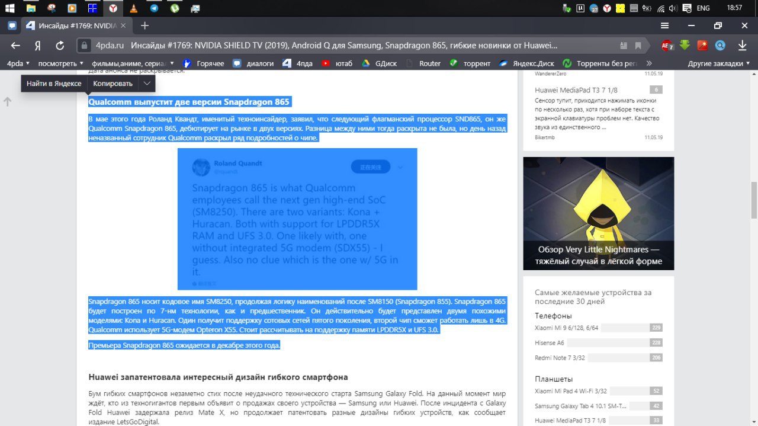
Task: Jump to page top with the up arrow
Action: coord(8,102)
